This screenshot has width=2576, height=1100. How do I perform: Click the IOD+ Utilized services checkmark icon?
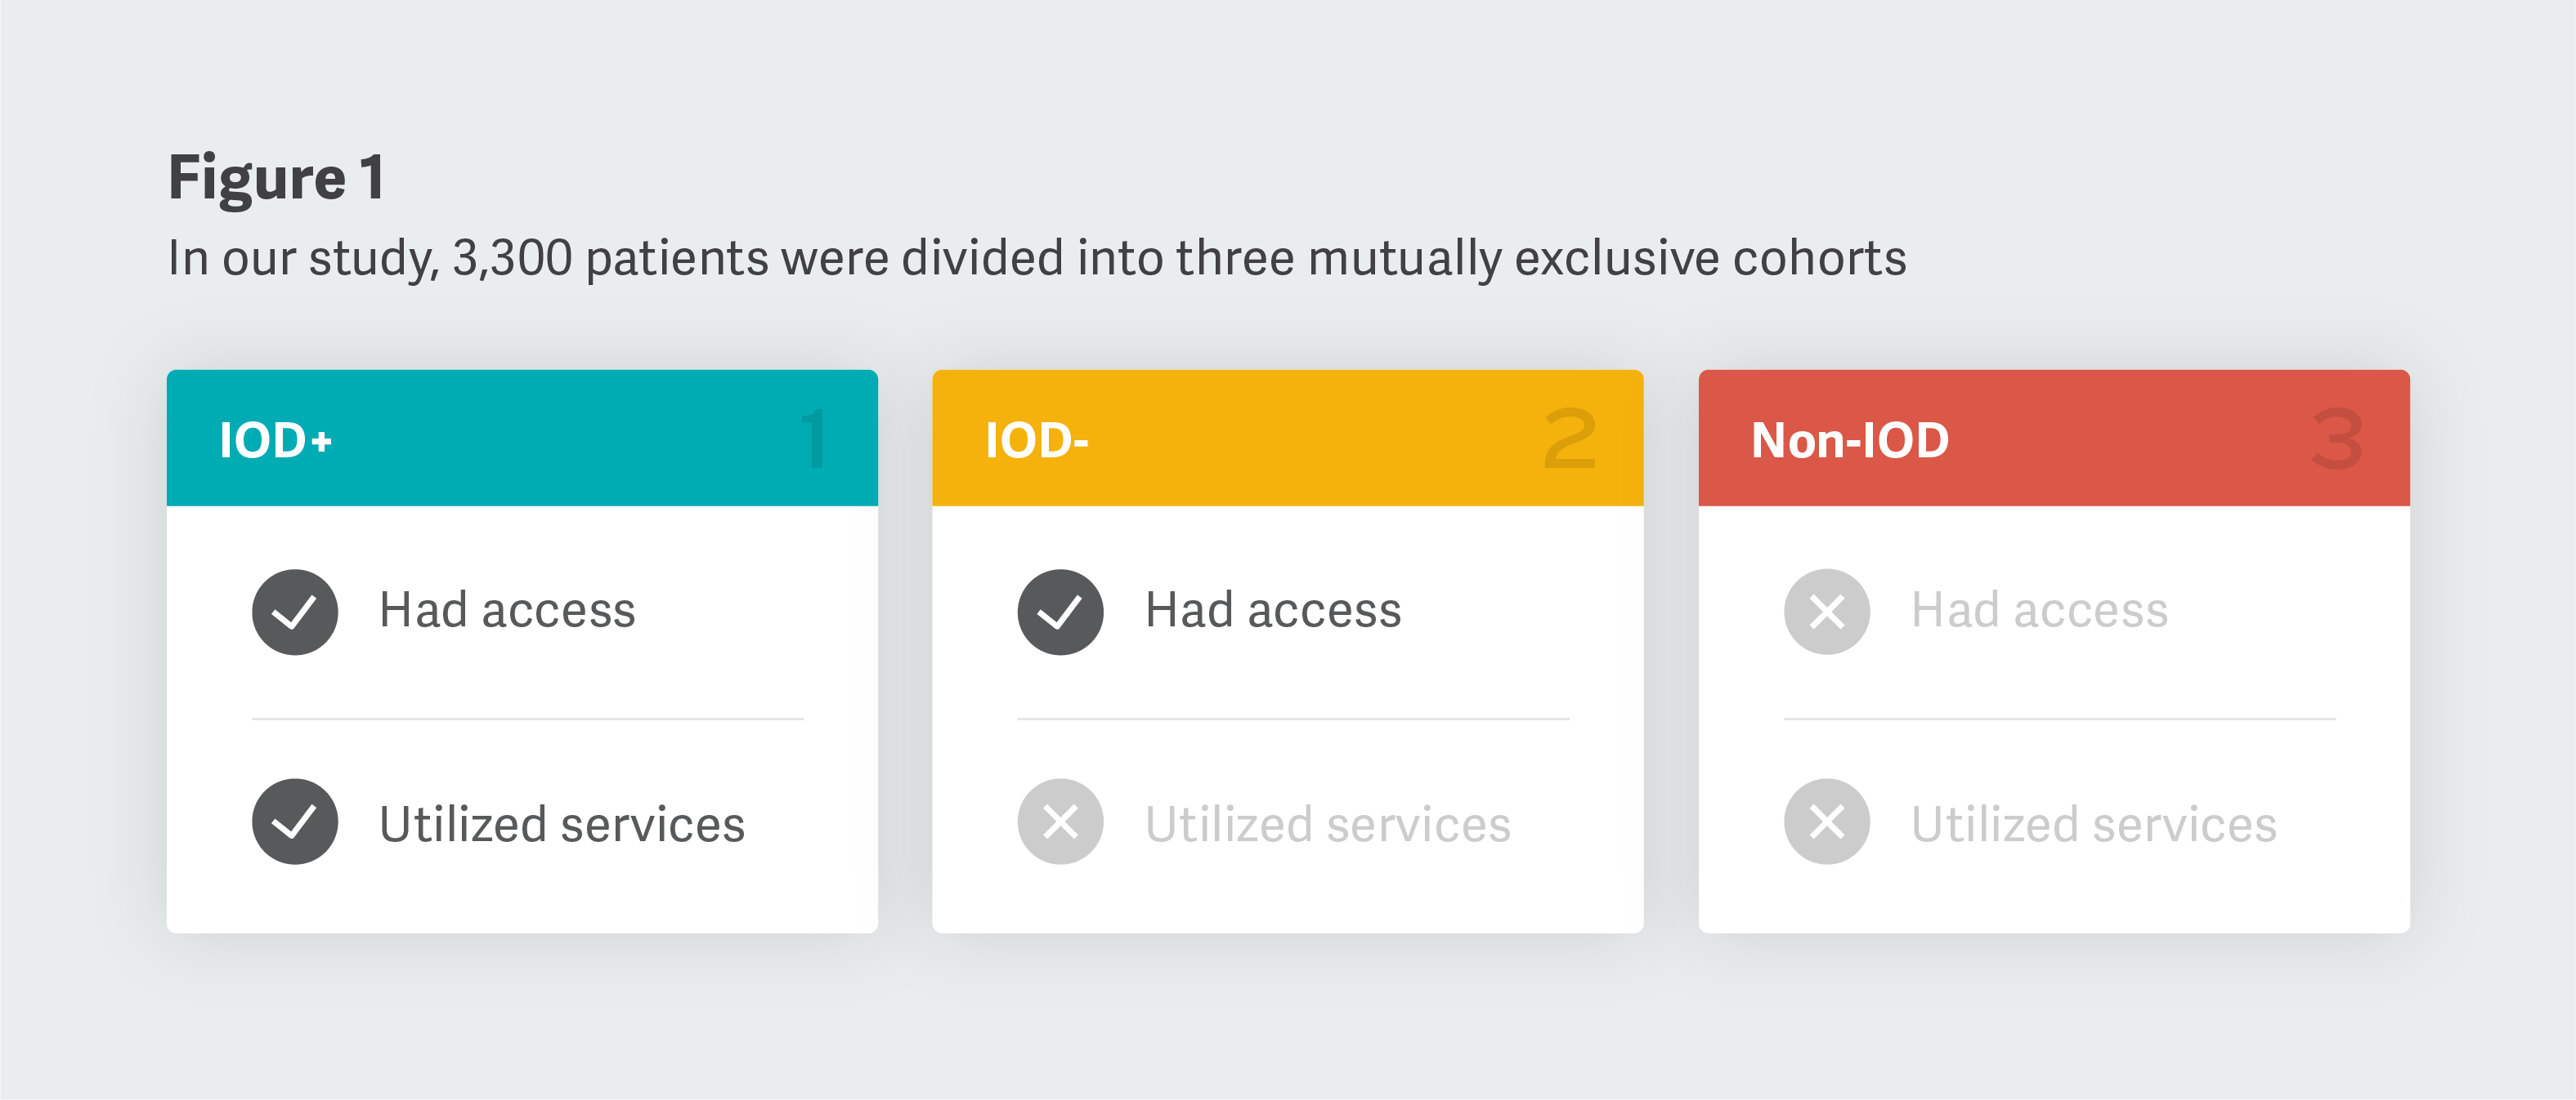(294, 822)
